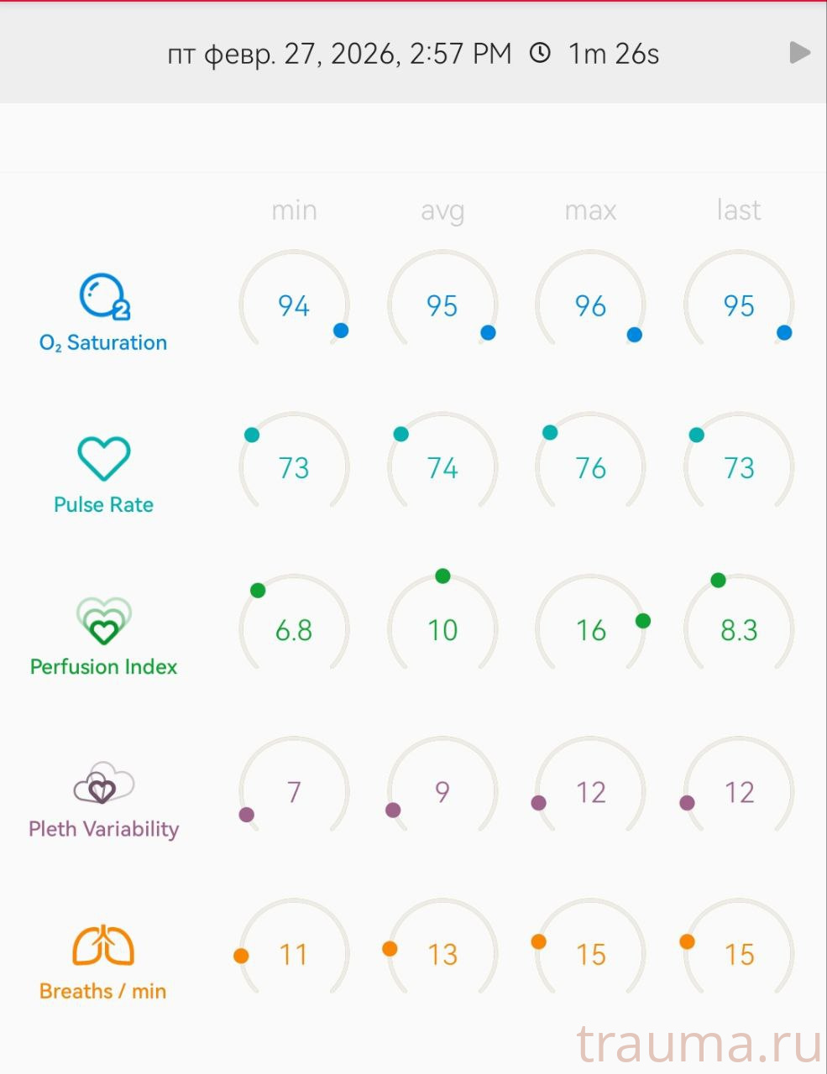This screenshot has height=1074, width=827.
Task: Tap the Pulse Rate heart icon
Action: pos(103,458)
